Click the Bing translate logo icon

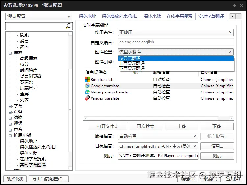[x=87, y=79]
